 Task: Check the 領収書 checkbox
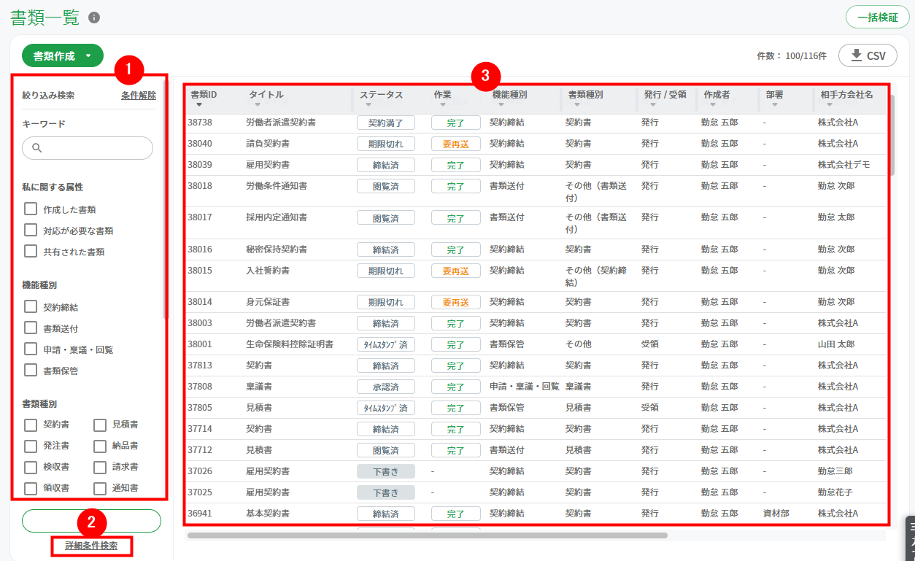tap(31, 488)
